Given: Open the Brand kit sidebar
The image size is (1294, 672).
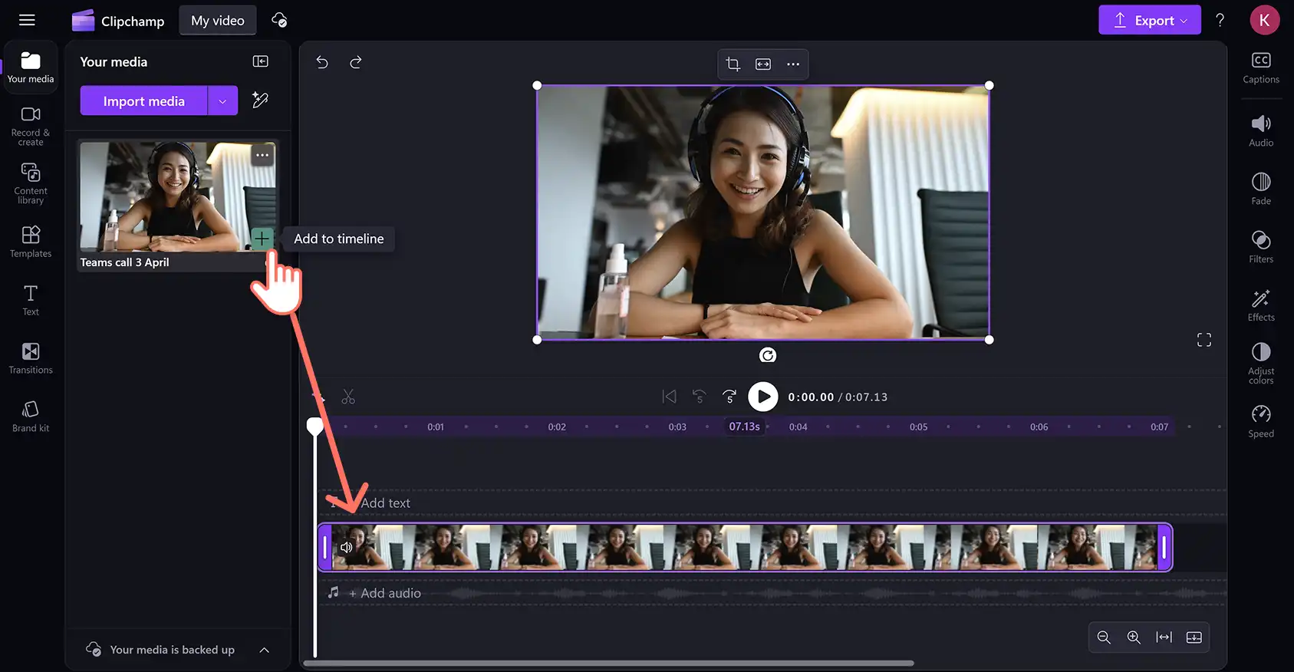Looking at the screenshot, I should click(x=31, y=417).
